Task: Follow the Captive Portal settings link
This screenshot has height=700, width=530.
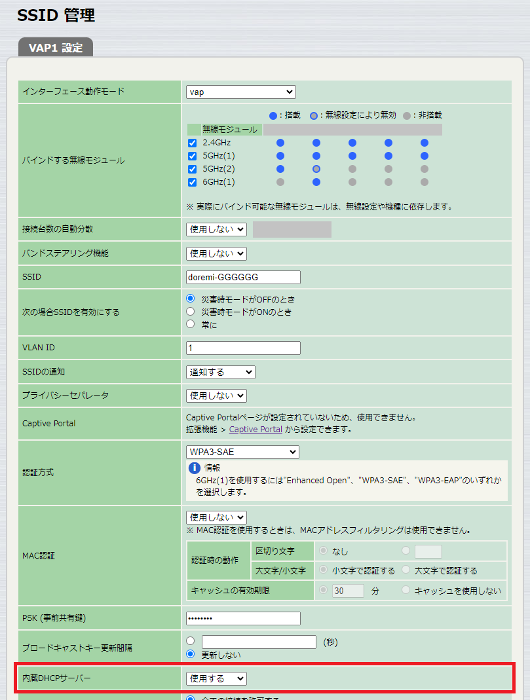Action: click(256, 429)
